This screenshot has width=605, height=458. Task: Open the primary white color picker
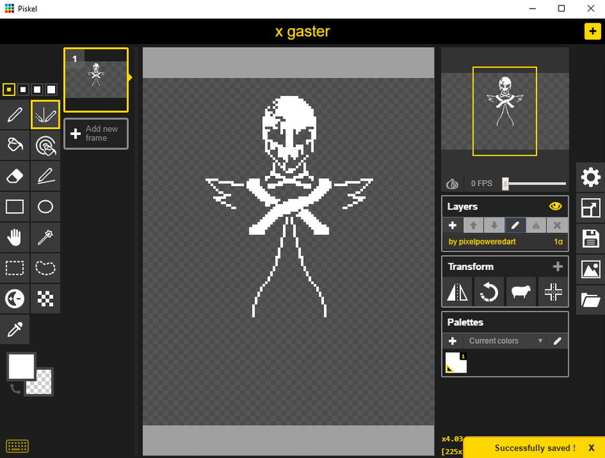coord(22,366)
